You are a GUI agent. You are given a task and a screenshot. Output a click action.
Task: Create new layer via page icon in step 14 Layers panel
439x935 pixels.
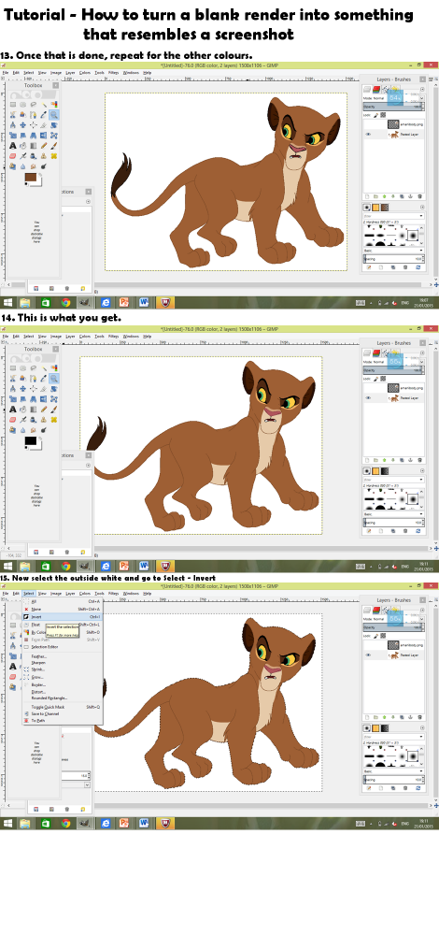click(x=367, y=460)
